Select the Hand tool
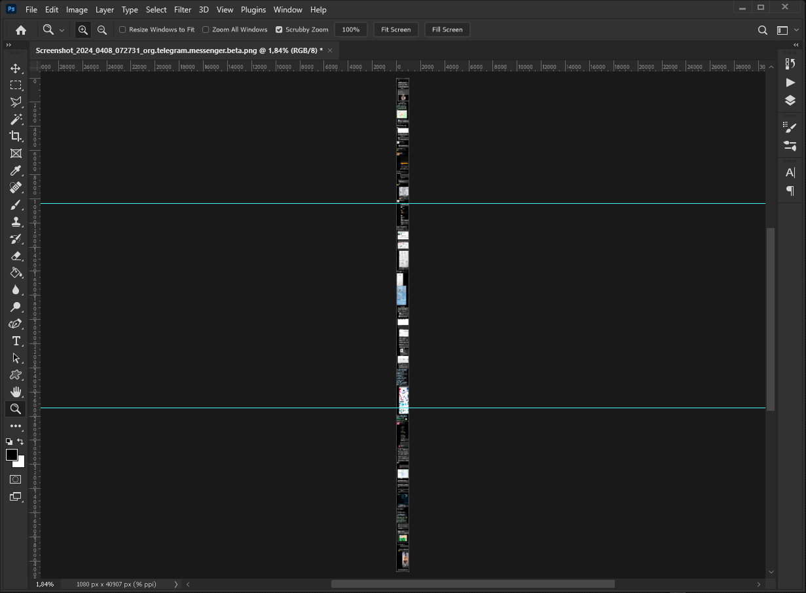The height and width of the screenshot is (593, 806). point(16,391)
